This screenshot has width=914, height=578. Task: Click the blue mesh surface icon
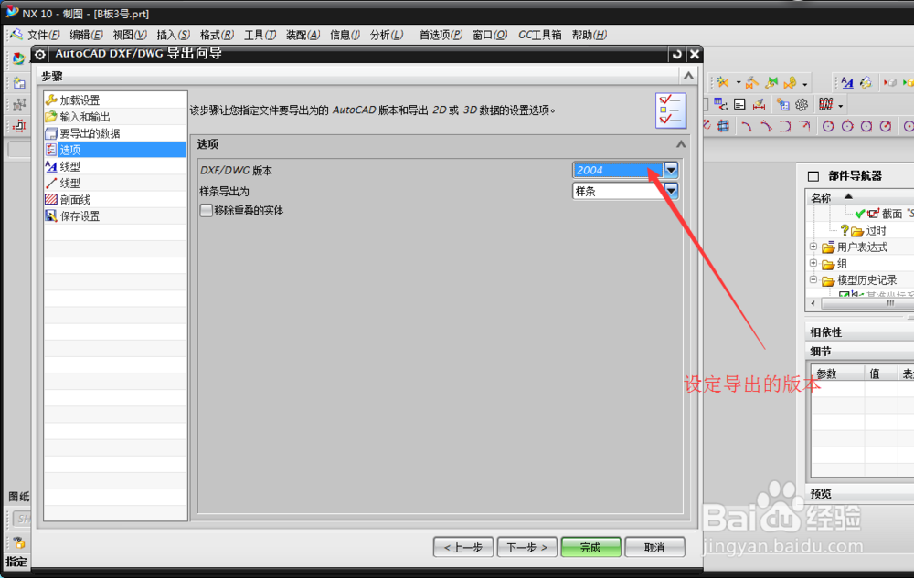[723, 126]
